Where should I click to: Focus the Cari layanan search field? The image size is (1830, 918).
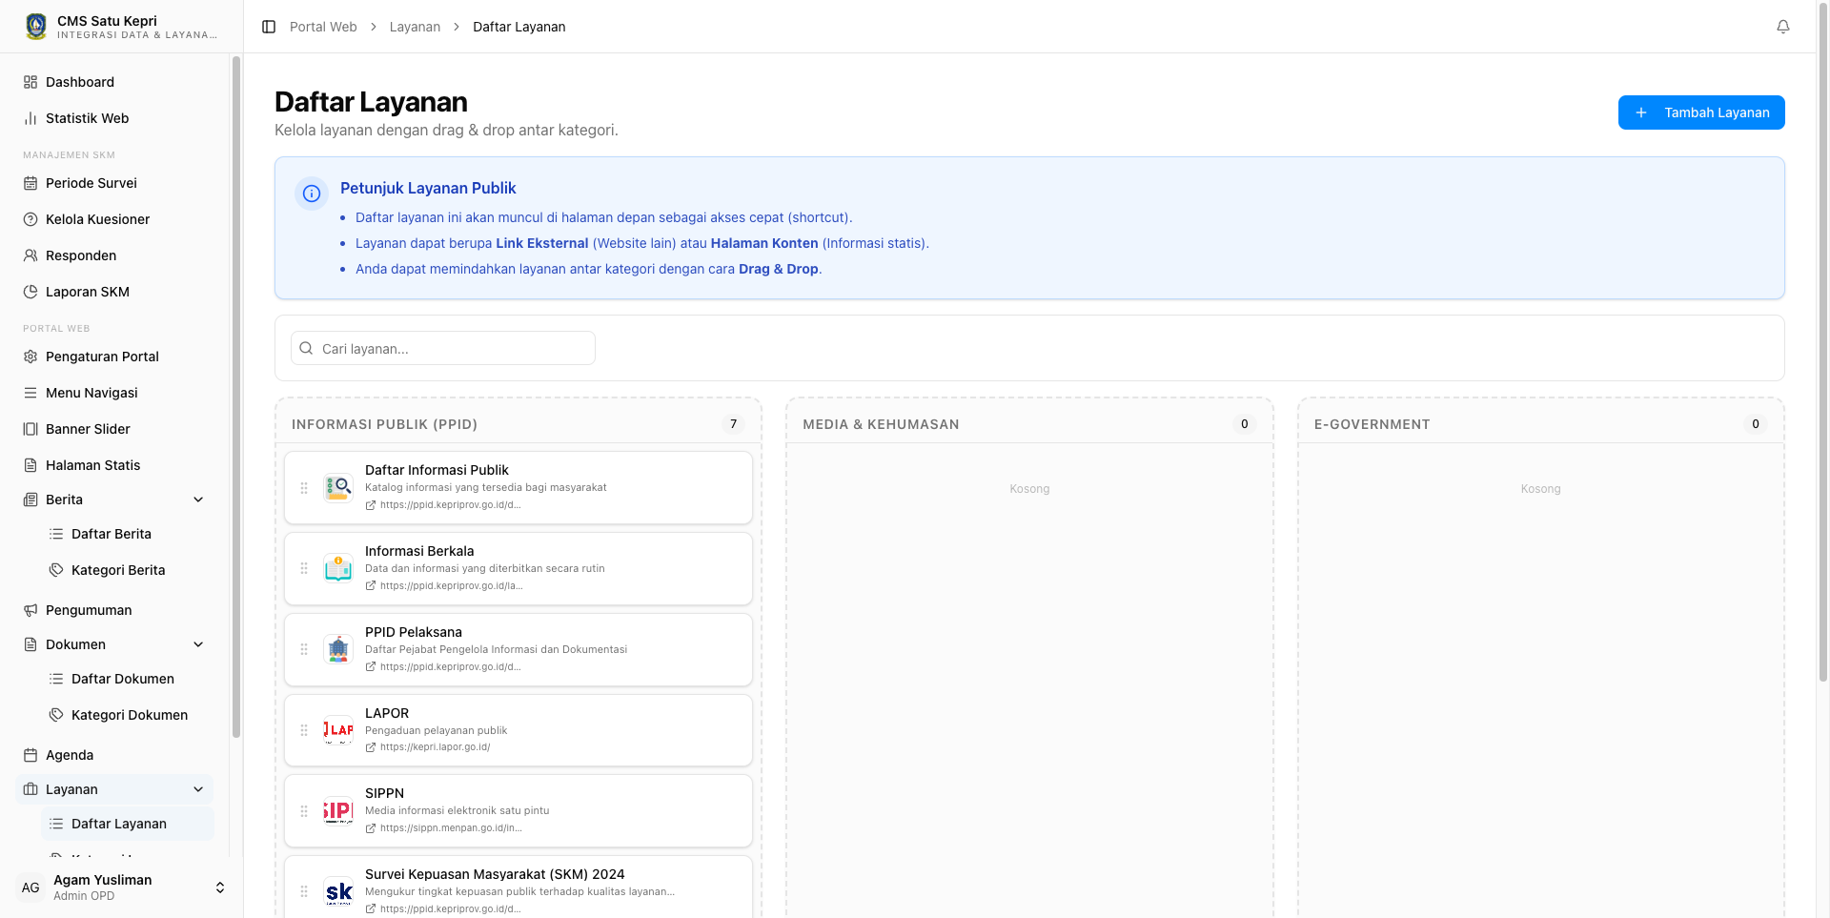(x=443, y=348)
